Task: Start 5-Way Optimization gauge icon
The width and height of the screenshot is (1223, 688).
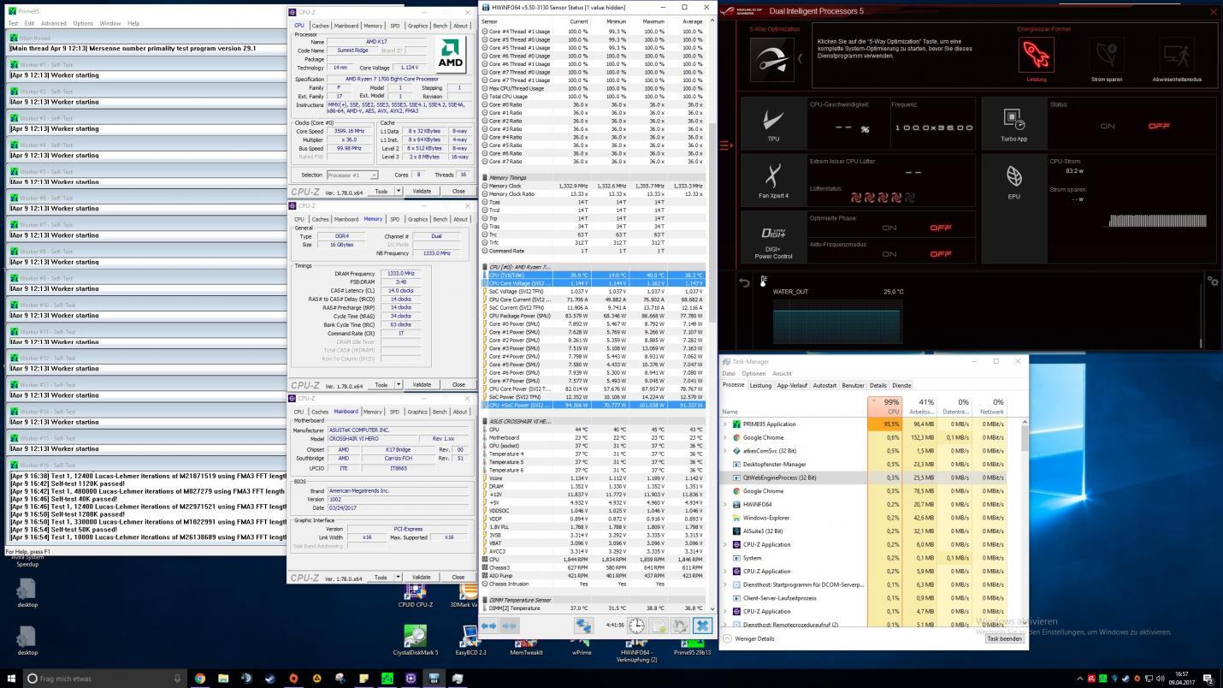Action: 771,59
